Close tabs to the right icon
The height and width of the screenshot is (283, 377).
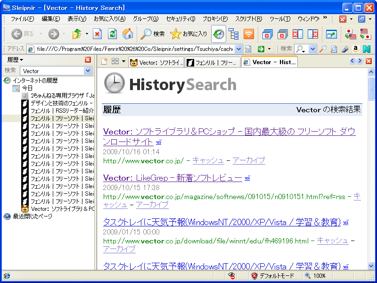click(313, 34)
